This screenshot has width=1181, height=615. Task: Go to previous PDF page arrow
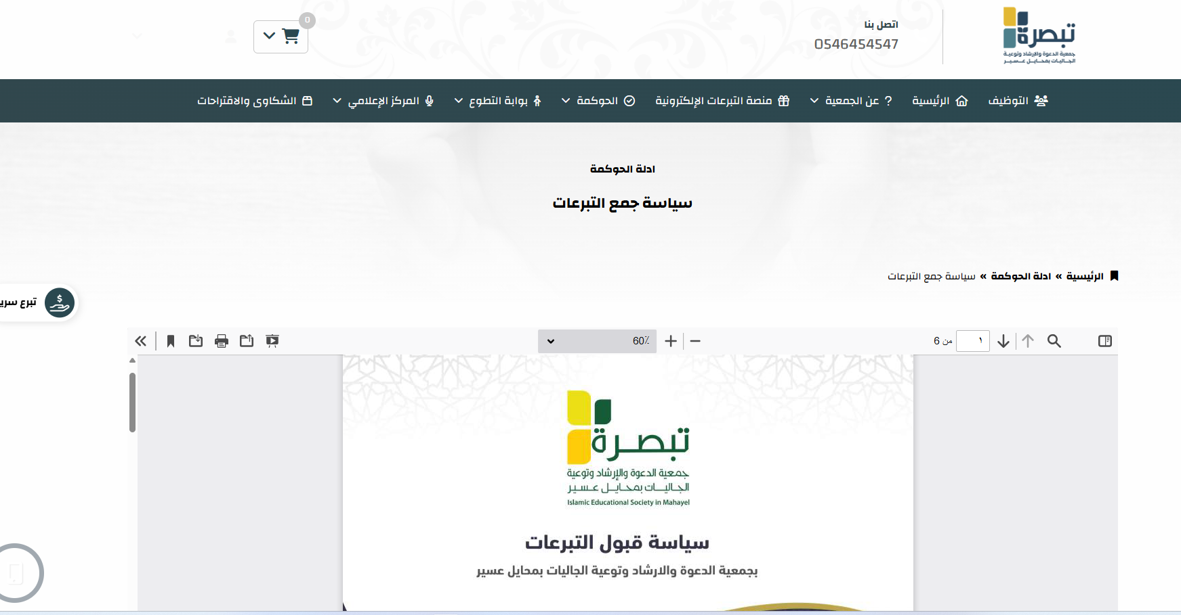click(x=1028, y=341)
